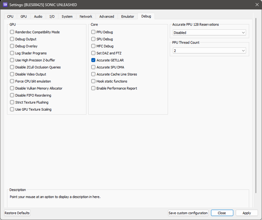Close the Settings window with the X button
Image resolution: width=262 pixels, height=220 pixels.
point(257,5)
